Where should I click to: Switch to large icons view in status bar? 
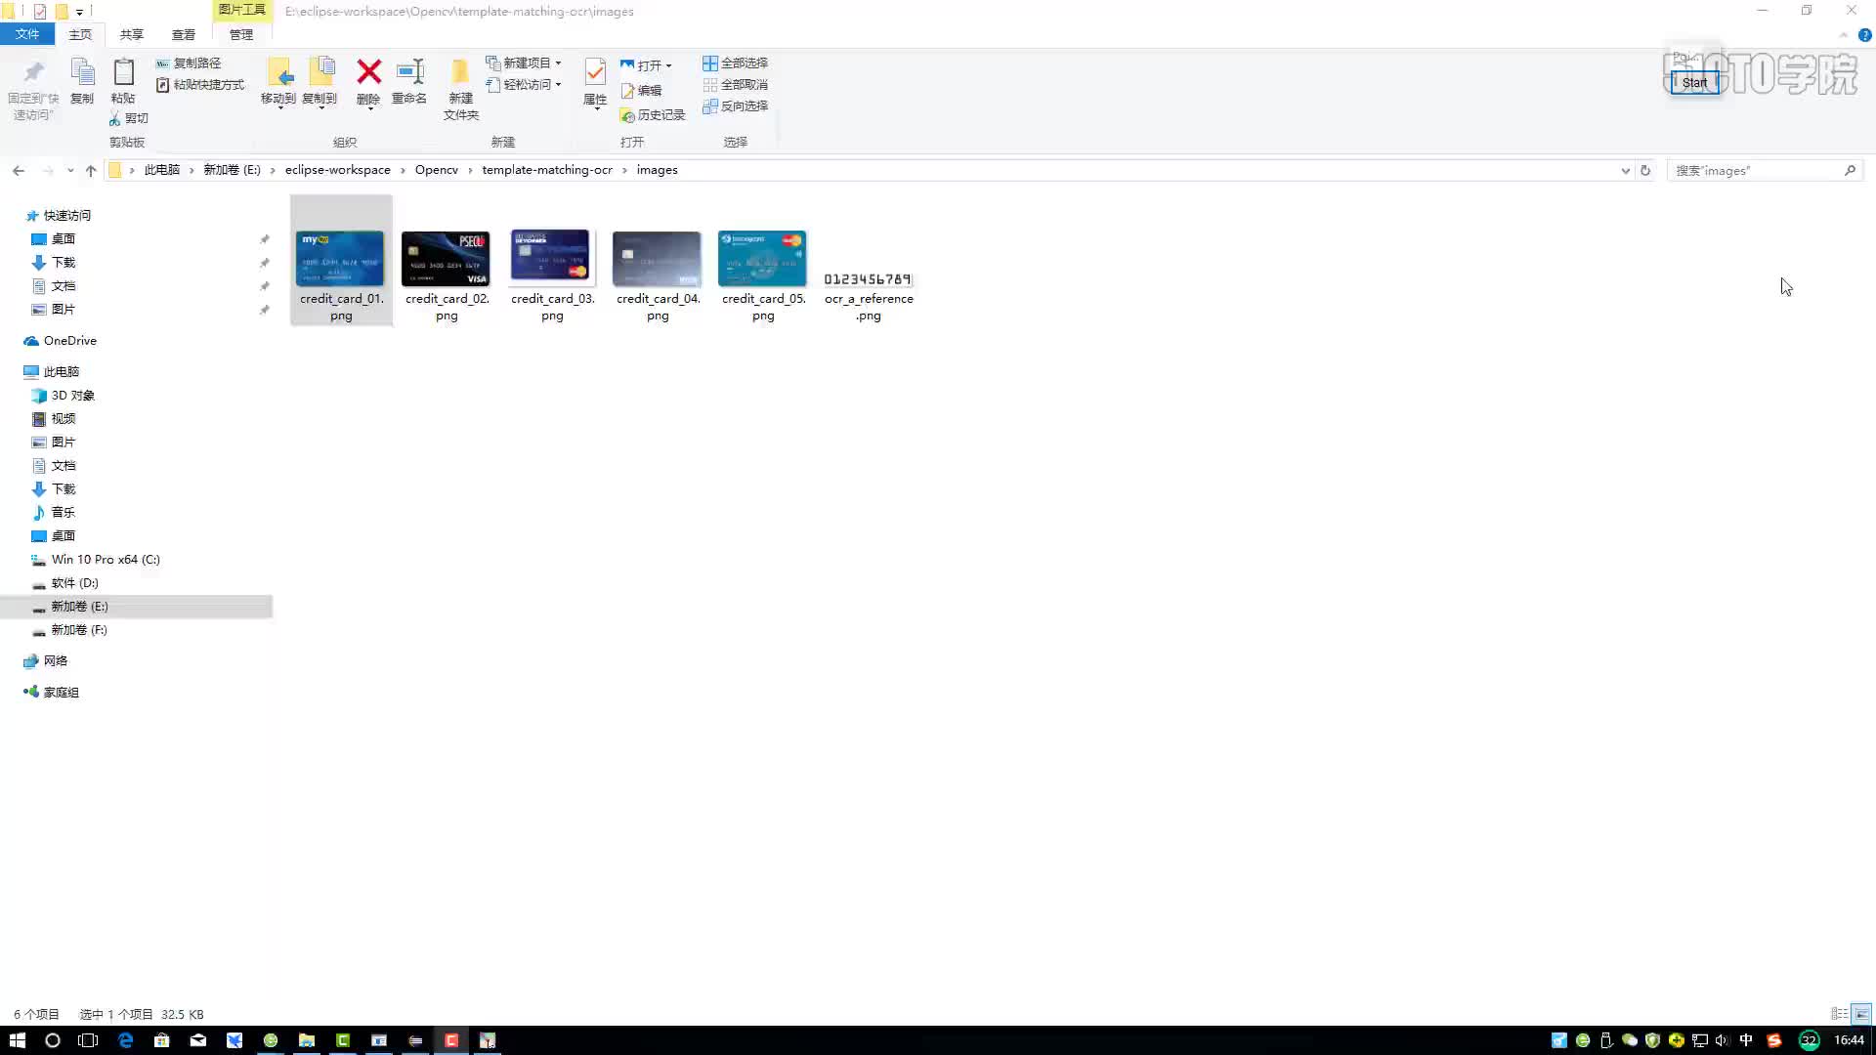(1861, 1014)
